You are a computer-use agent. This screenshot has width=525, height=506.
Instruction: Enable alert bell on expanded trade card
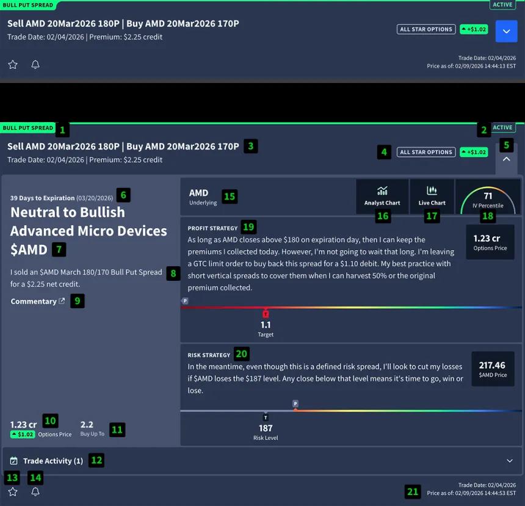pos(35,491)
